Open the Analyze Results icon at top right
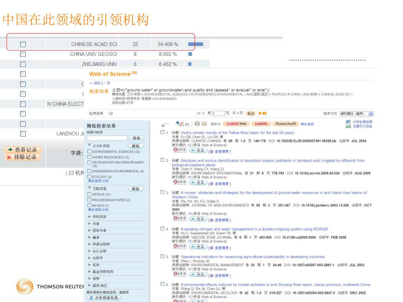The height and width of the screenshot is (302, 403). pyautogui.click(x=348, y=122)
